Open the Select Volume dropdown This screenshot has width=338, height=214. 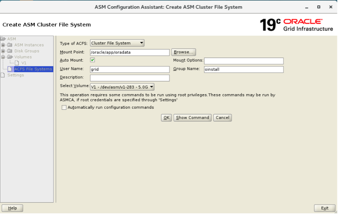[x=122, y=87]
